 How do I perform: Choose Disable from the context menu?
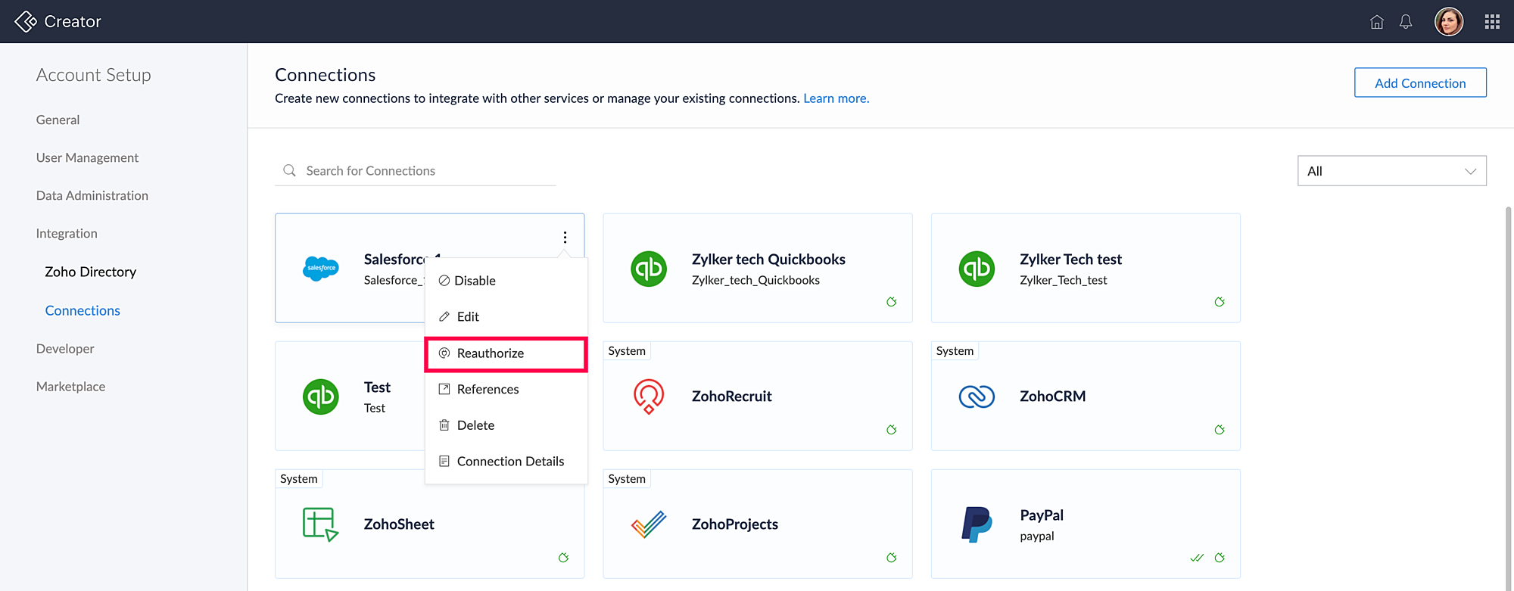click(506, 281)
